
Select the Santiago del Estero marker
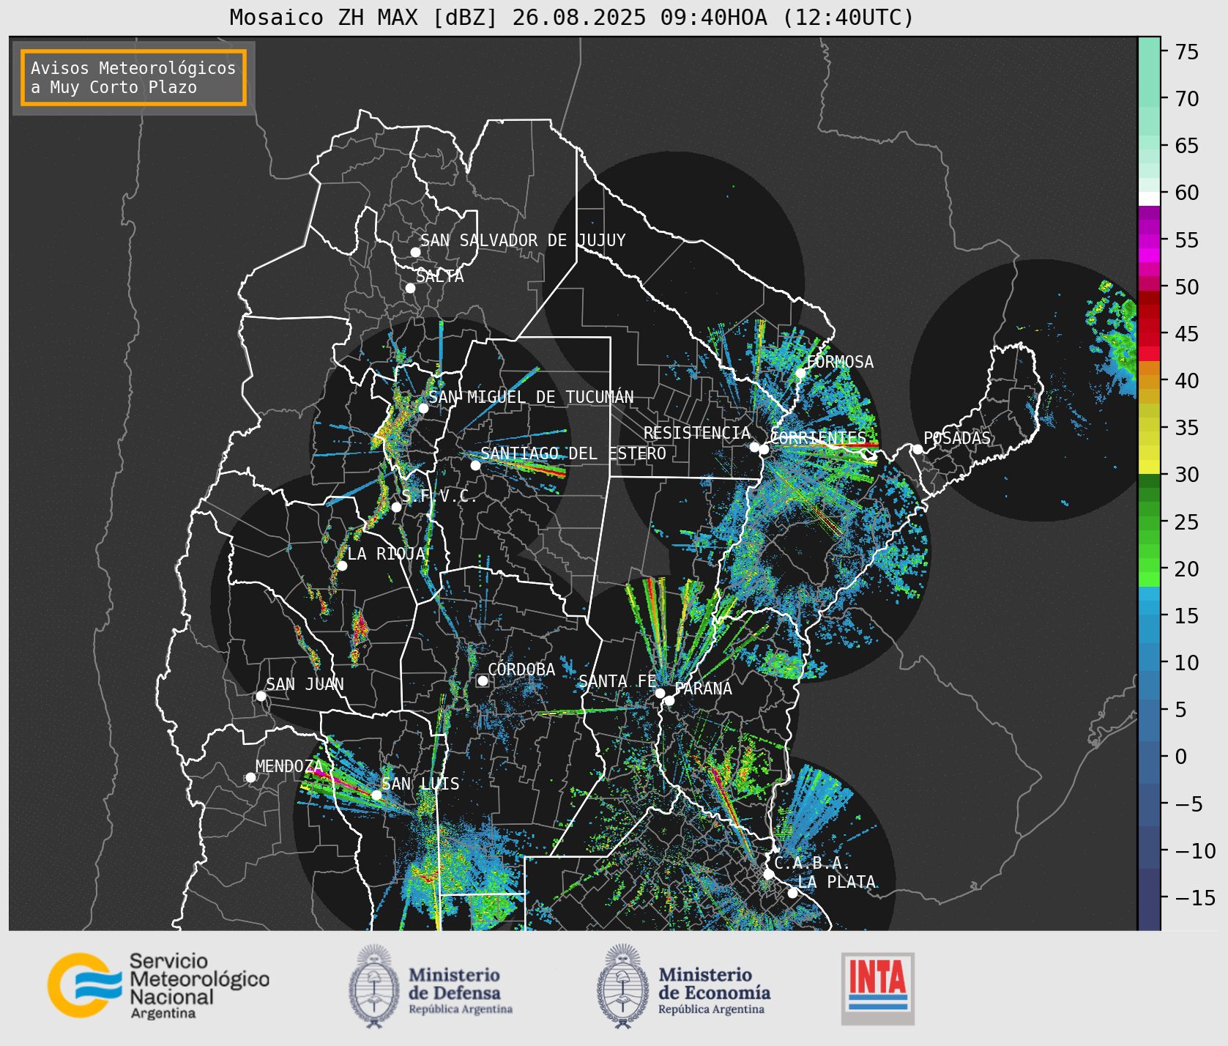pyautogui.click(x=475, y=465)
